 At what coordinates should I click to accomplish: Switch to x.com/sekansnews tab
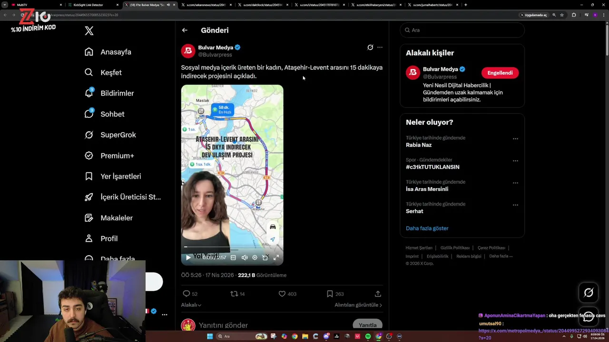click(206, 5)
